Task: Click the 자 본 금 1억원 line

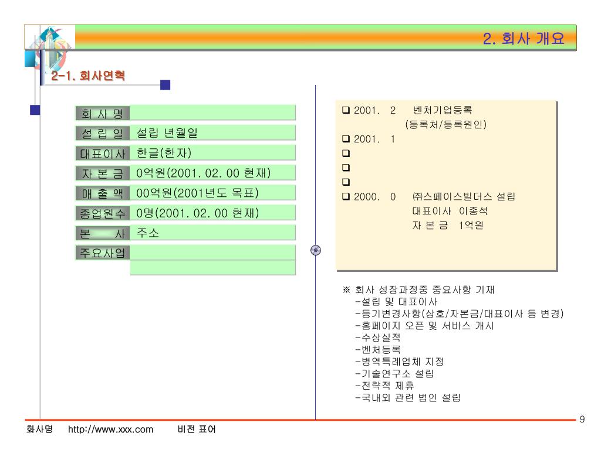Action: tap(448, 226)
